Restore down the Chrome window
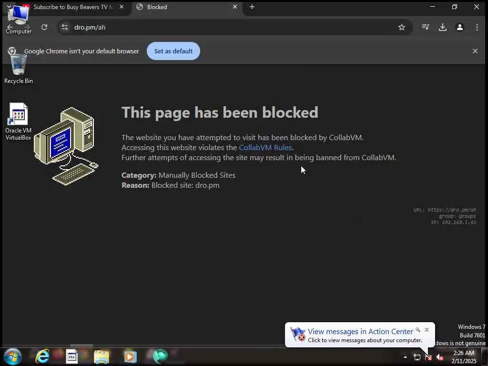 [x=454, y=7]
